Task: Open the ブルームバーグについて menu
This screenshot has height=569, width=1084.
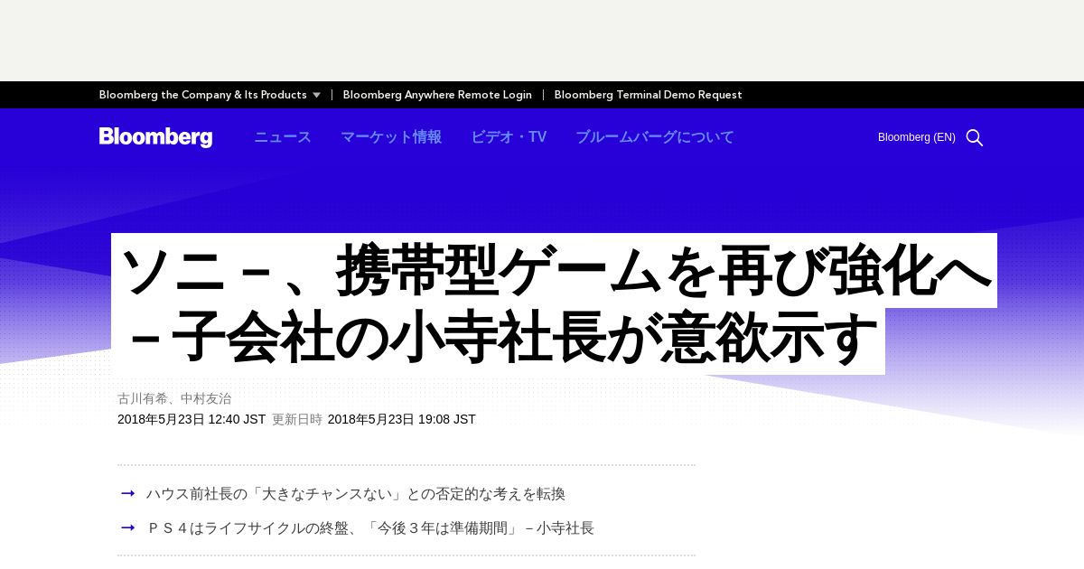Action: [x=655, y=137]
